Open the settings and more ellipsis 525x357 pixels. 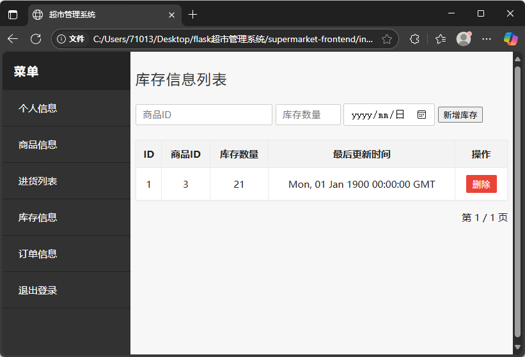[x=487, y=39]
